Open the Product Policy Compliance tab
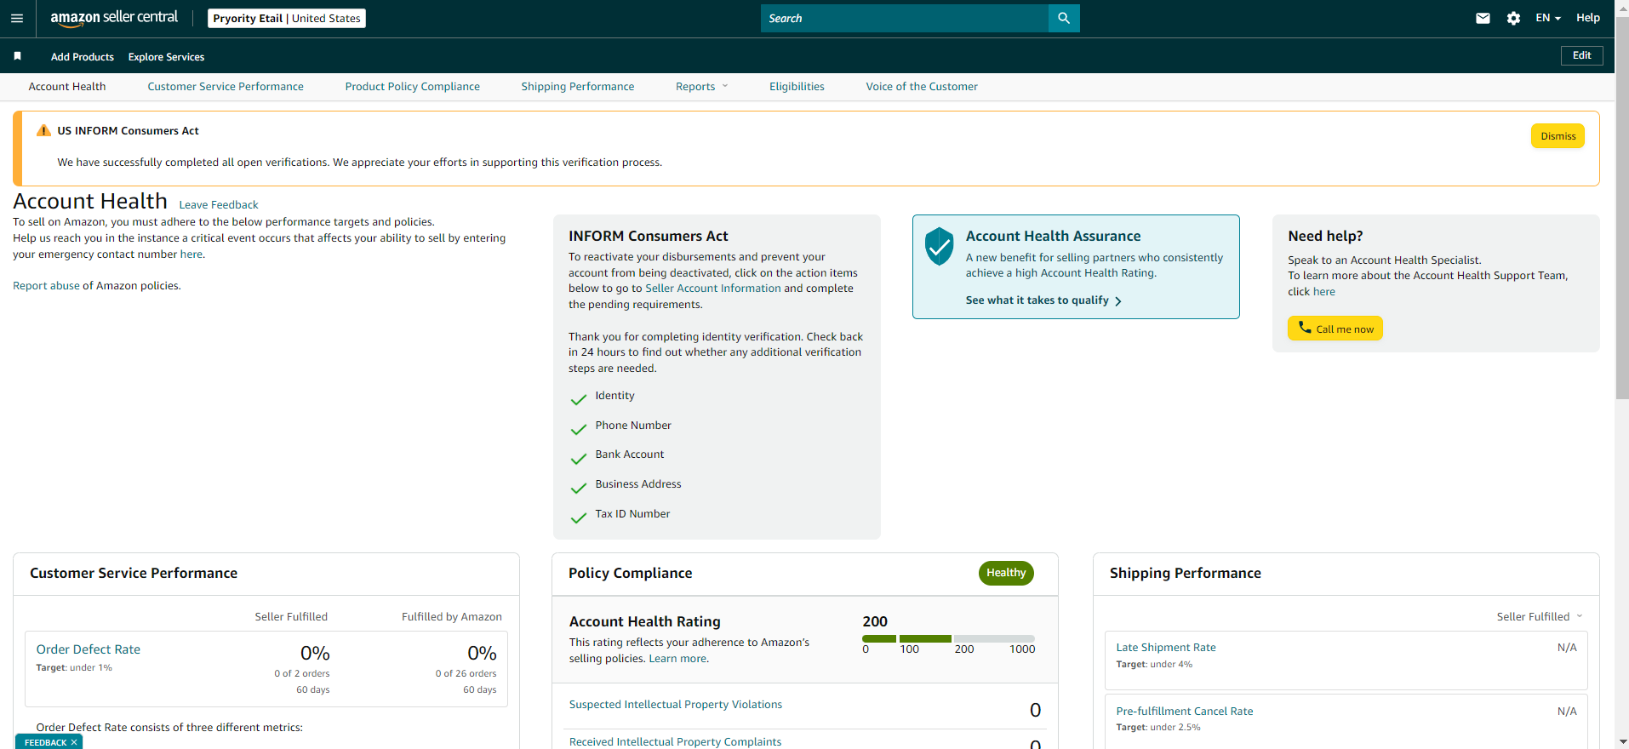1629x749 pixels. (413, 87)
